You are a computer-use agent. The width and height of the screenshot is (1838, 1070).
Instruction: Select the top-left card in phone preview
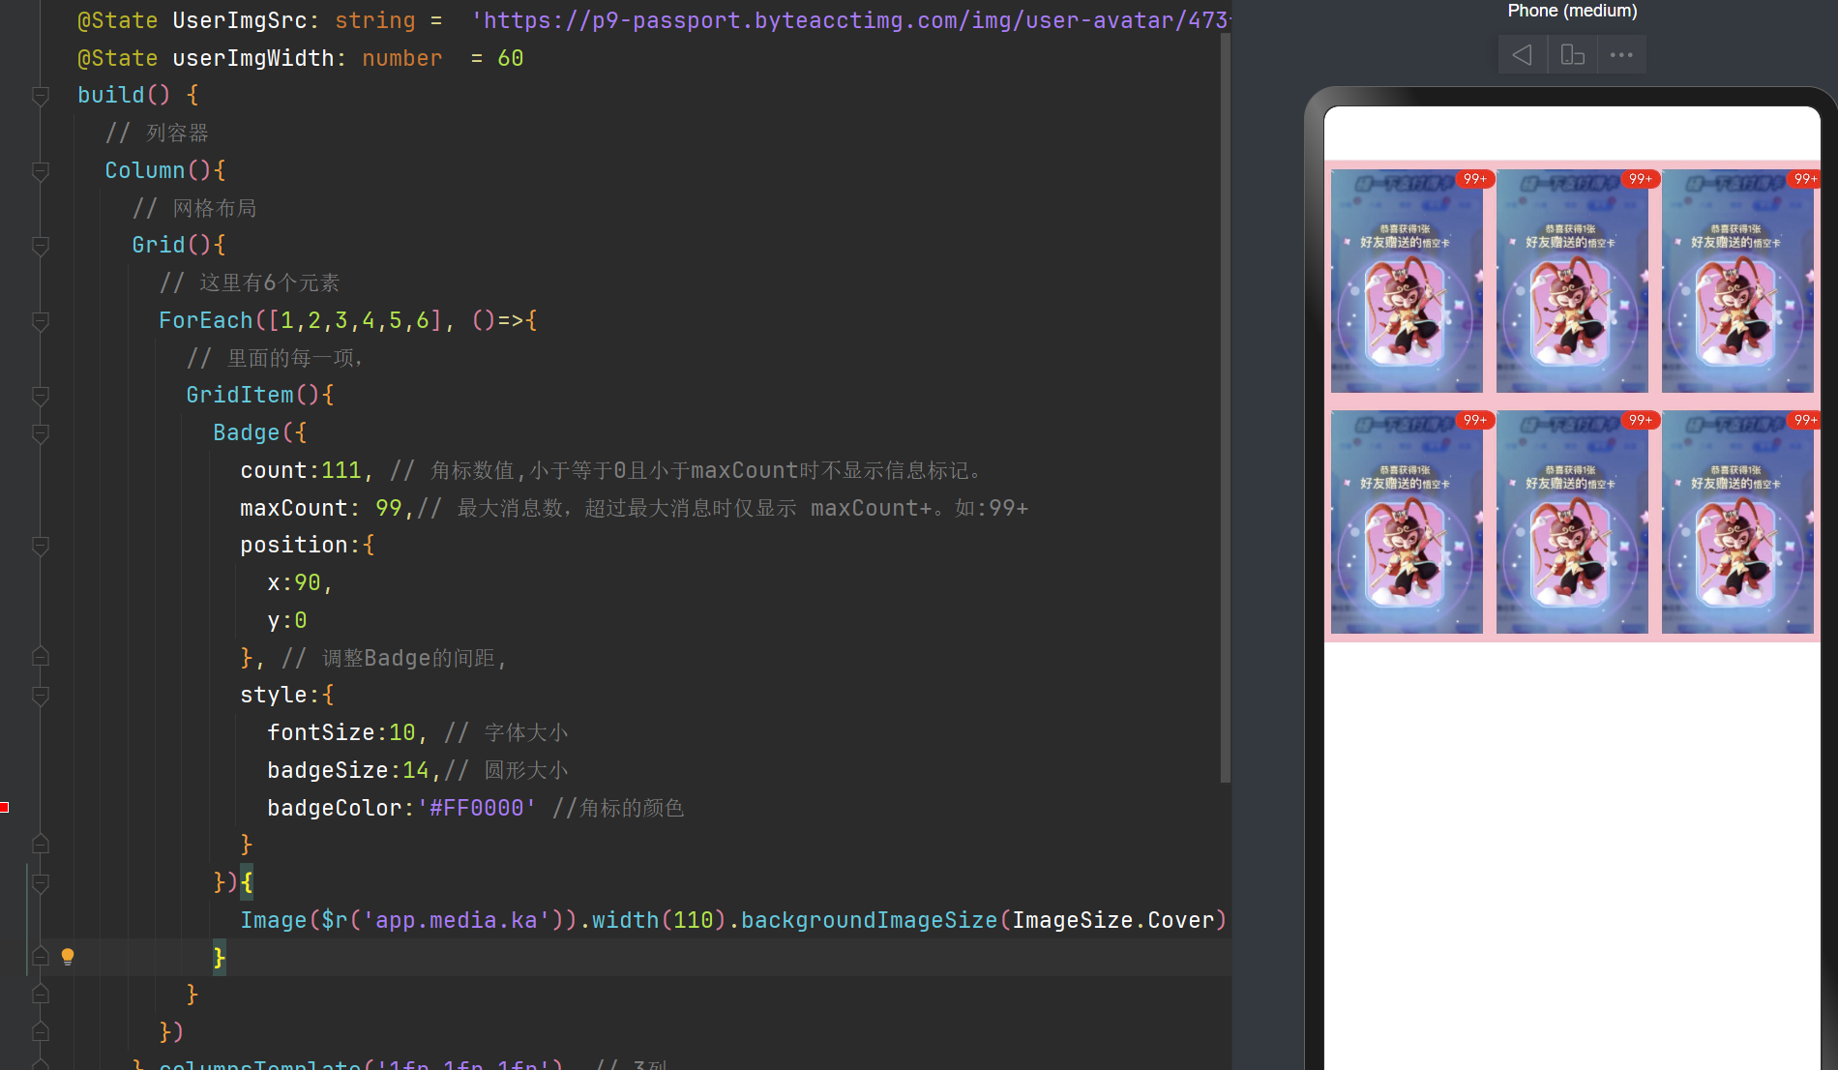[x=1407, y=282]
